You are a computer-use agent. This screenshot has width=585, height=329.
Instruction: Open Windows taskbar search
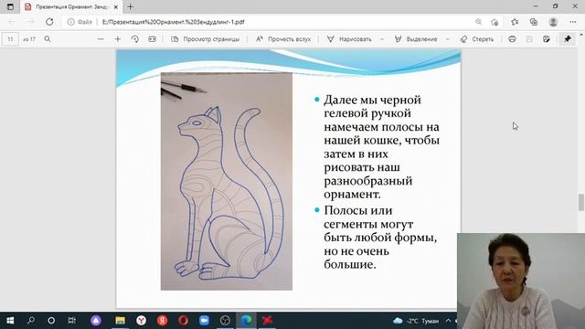[x=31, y=321]
